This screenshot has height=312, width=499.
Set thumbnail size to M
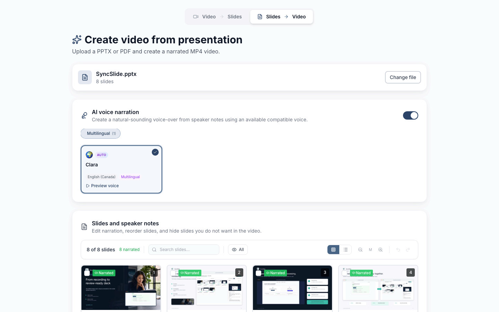[x=370, y=250]
